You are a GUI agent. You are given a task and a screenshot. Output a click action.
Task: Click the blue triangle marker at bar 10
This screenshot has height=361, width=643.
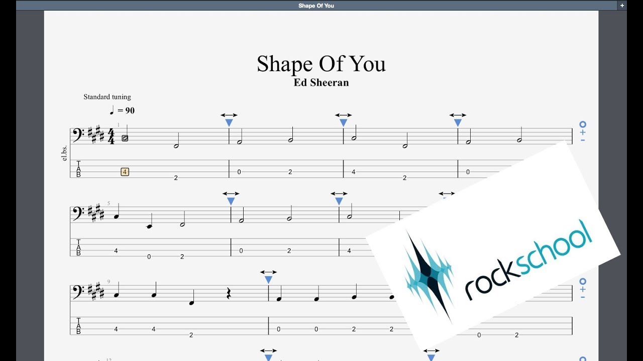(269, 280)
